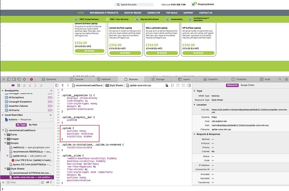
Task: Collapse the Scripts folder
Action: (x=5, y=143)
